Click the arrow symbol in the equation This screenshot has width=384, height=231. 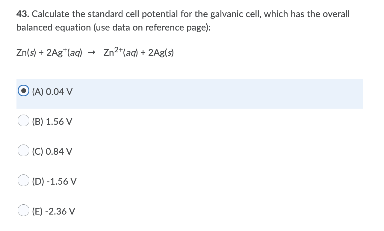[92, 53]
